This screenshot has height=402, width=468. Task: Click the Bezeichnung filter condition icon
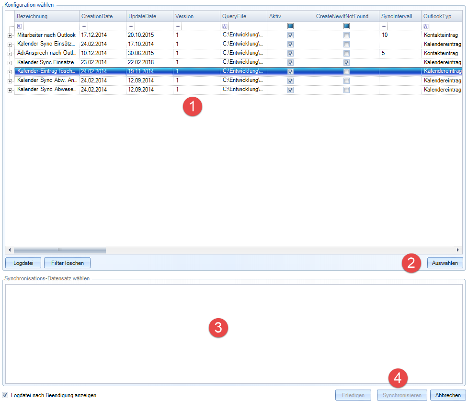19,26
